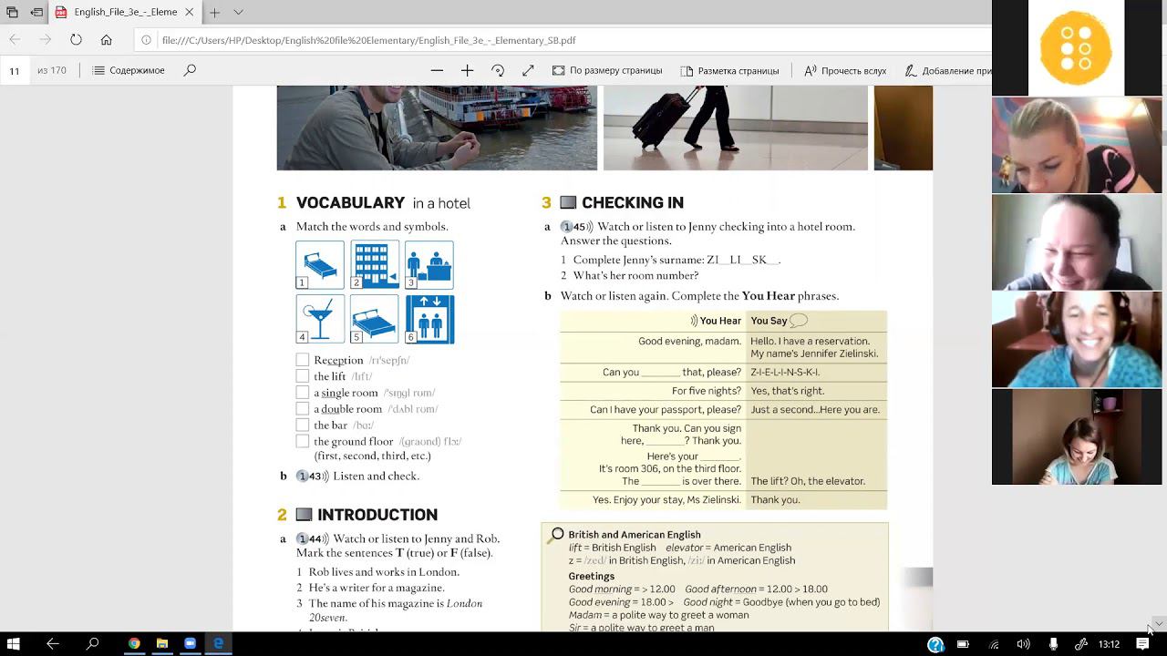Image resolution: width=1167 pixels, height=656 pixels.
Task: Open File Explorer from the taskbar
Action: pyautogui.click(x=162, y=643)
